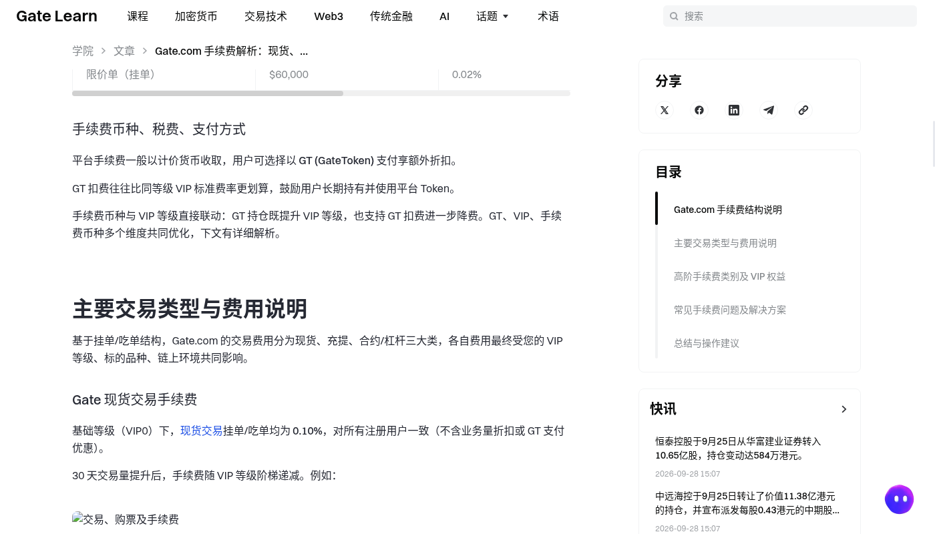
Task: Open the purple chat assistant bubble
Action: pyautogui.click(x=899, y=499)
